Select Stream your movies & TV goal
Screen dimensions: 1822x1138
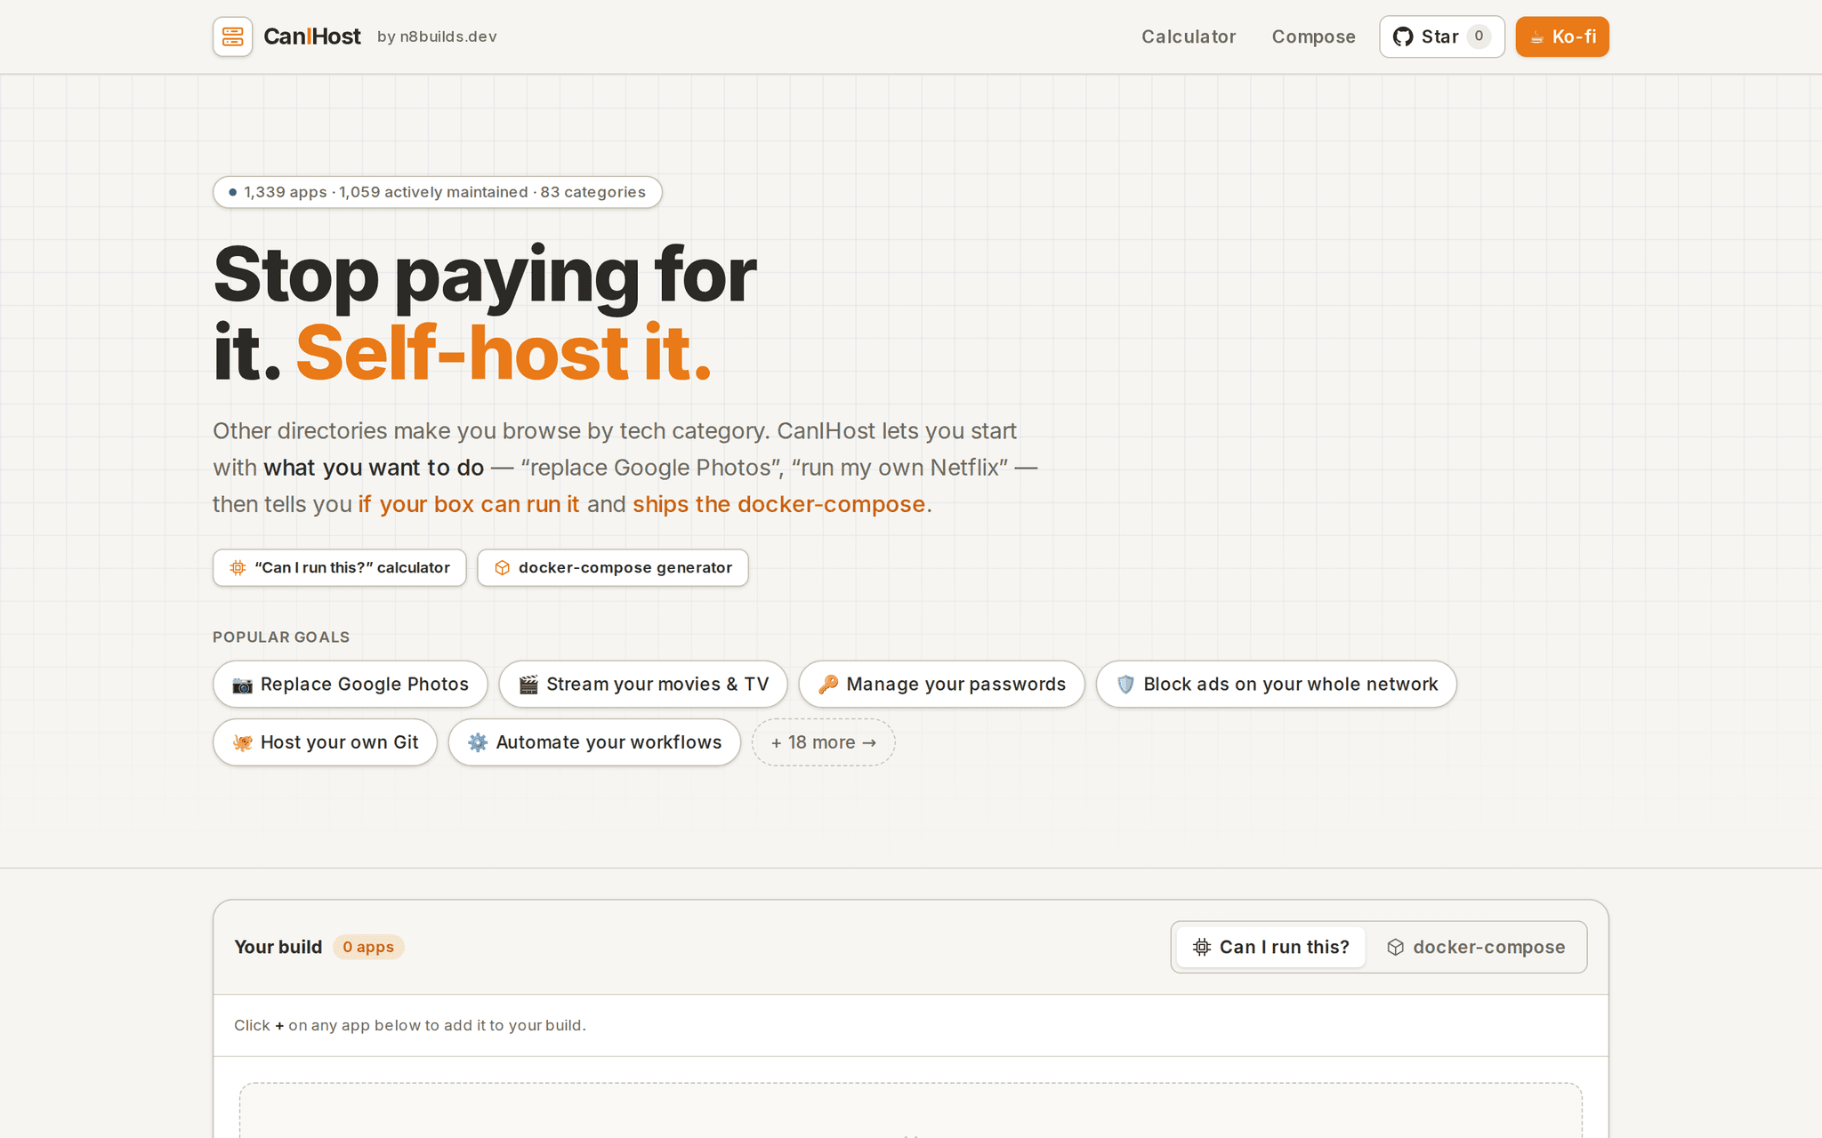point(642,684)
